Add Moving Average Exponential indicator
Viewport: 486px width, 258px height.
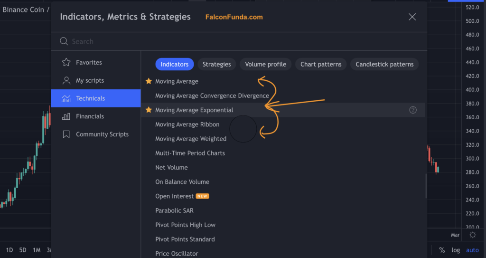pos(194,110)
